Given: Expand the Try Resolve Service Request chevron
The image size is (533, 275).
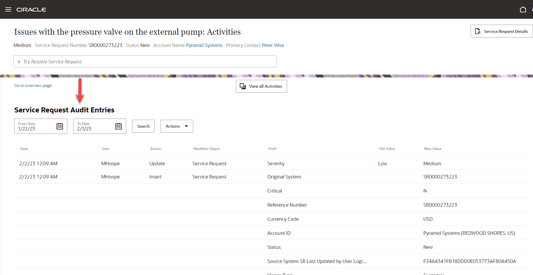Looking at the screenshot, I should click(19, 62).
